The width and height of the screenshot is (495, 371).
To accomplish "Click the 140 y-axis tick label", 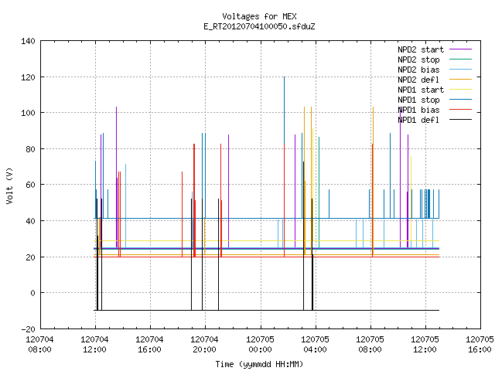I will pyautogui.click(x=28, y=41).
